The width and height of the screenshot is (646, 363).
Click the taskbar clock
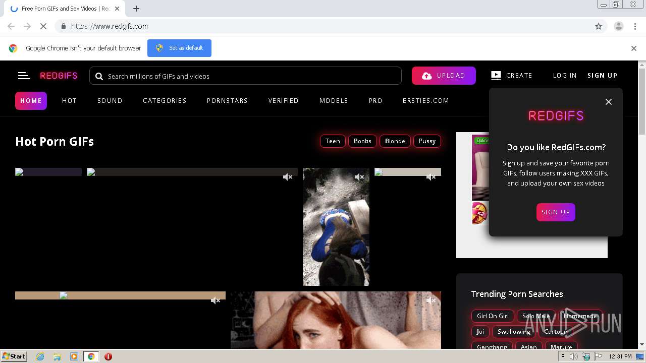coord(620,356)
